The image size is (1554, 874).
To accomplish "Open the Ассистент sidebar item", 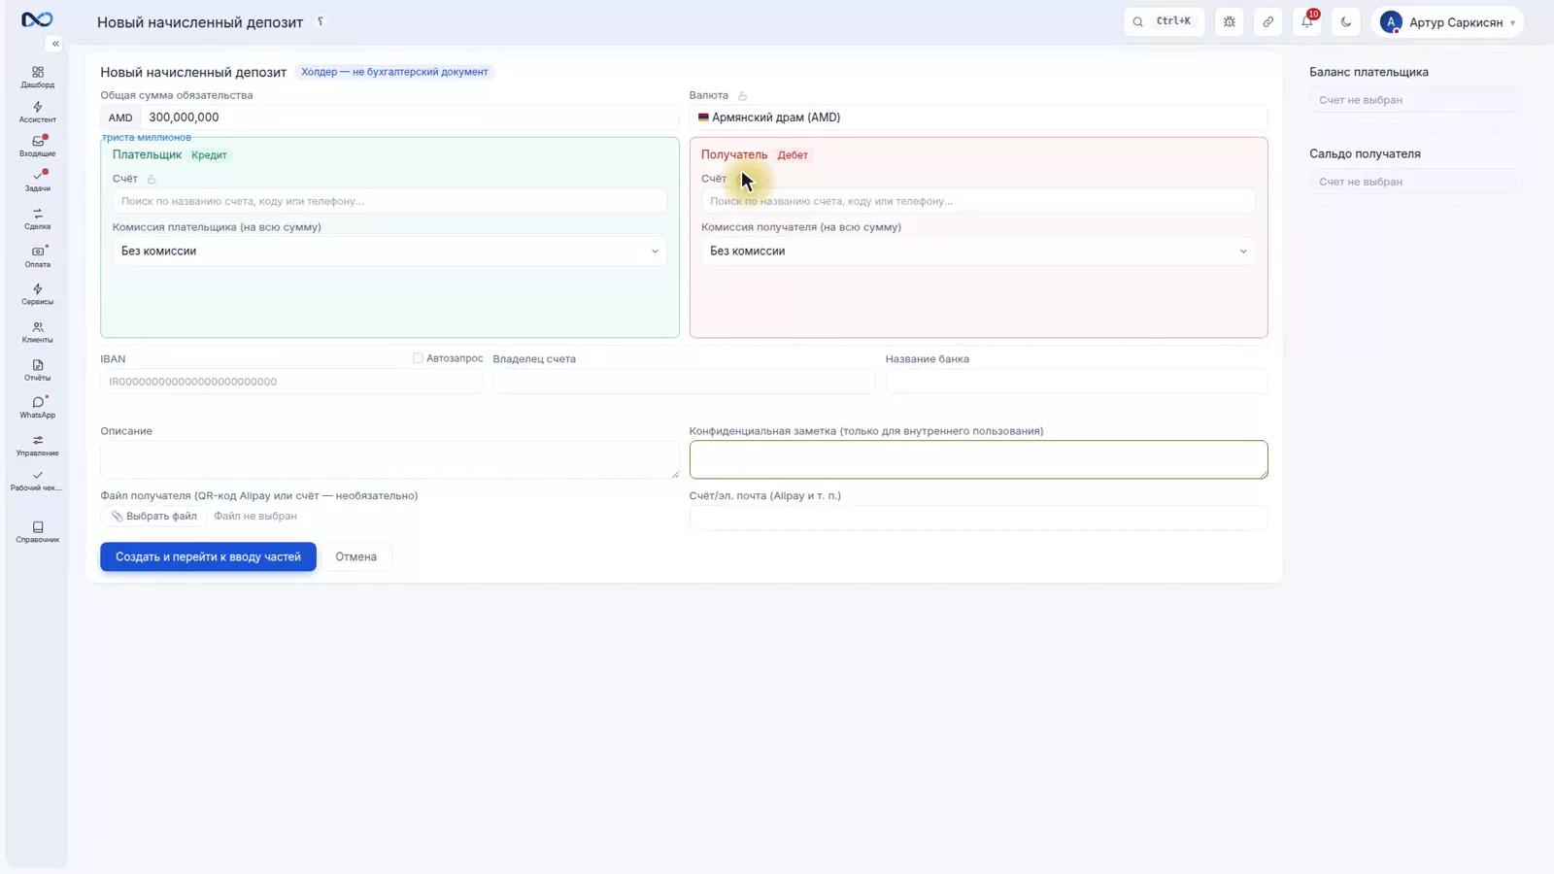I will [x=37, y=112].
